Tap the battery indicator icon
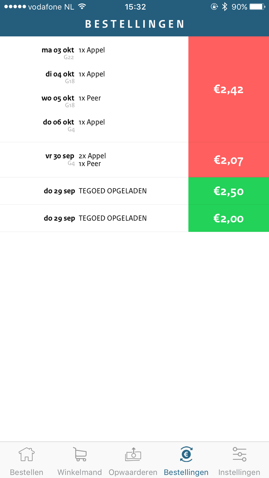Viewport: 269px width, 478px height. [257, 7]
